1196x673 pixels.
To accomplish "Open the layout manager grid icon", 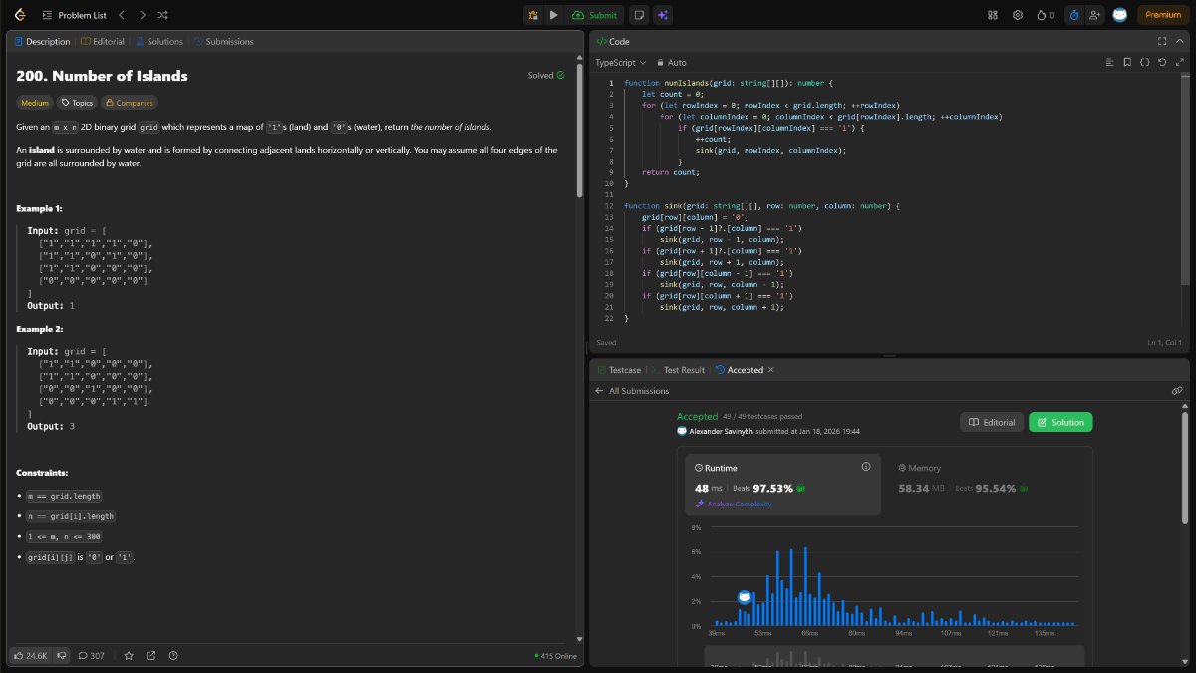I will tap(992, 15).
